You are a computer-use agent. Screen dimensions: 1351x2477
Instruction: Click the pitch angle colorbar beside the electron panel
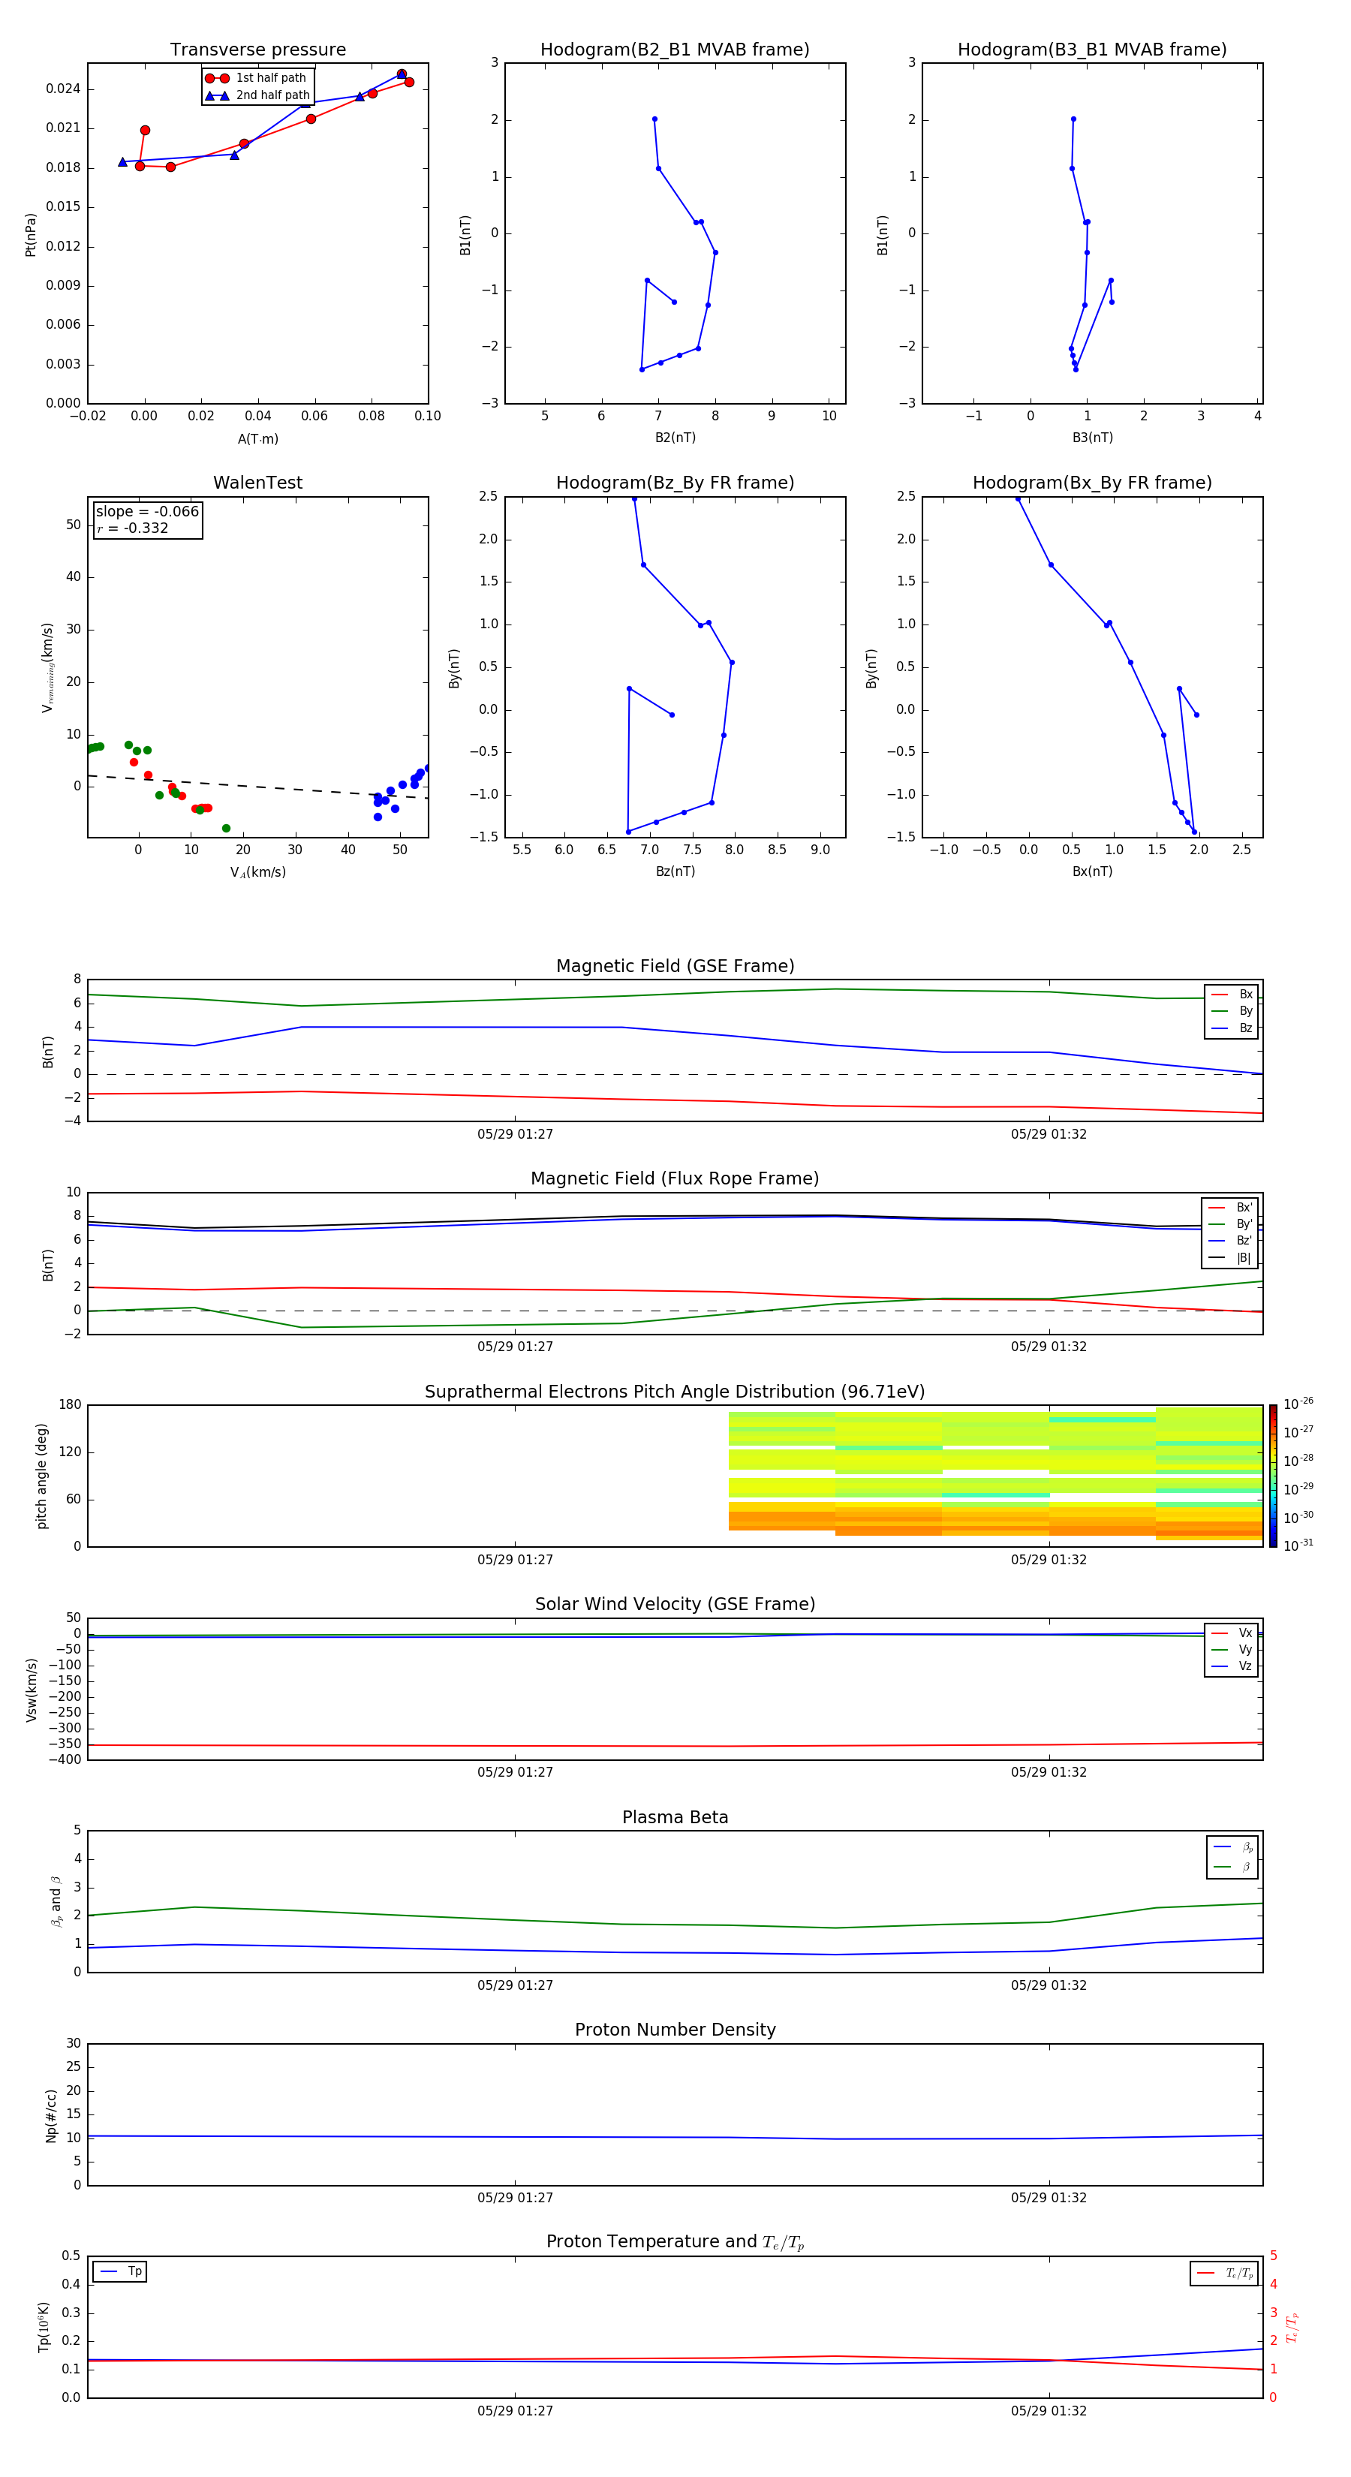click(x=1273, y=1476)
